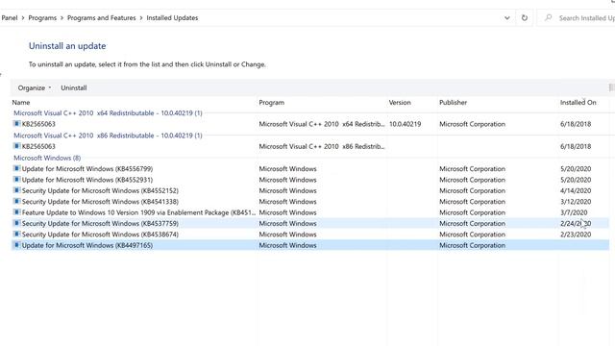
Task: Click installed date 2/23/2020
Action: pyautogui.click(x=576, y=235)
